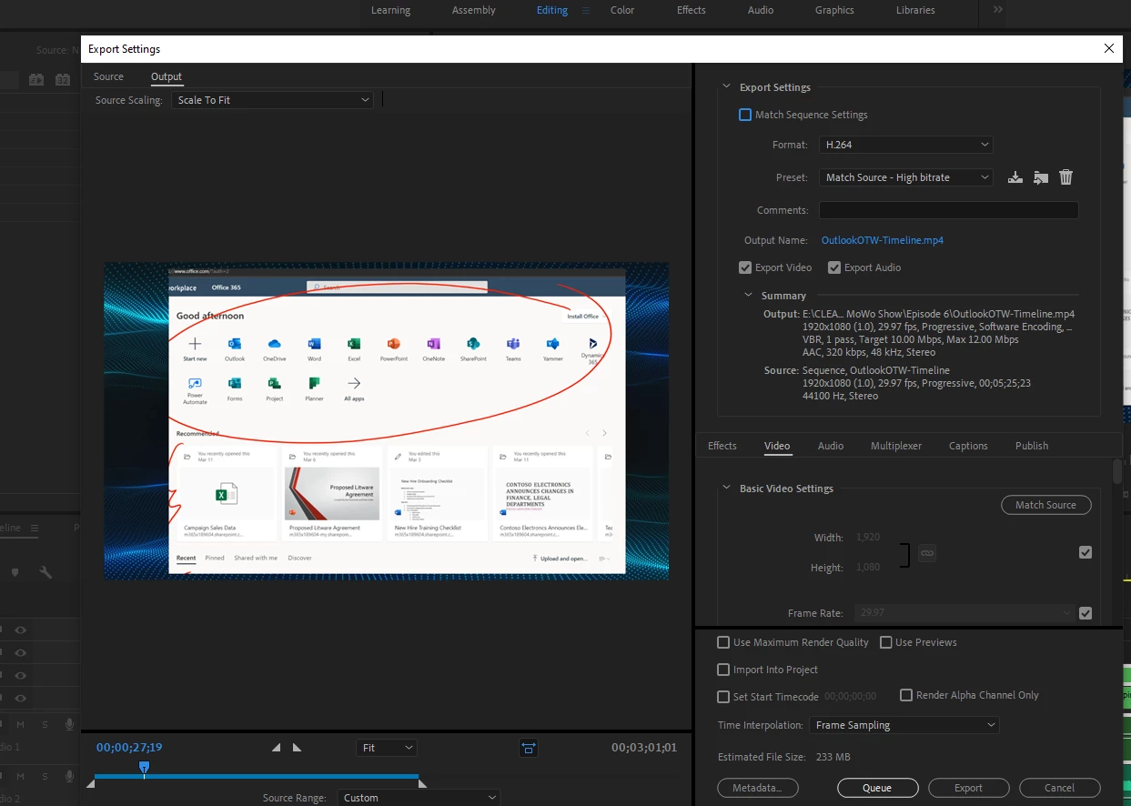
Task: Enable Use Previews checkbox
Action: pos(885,642)
